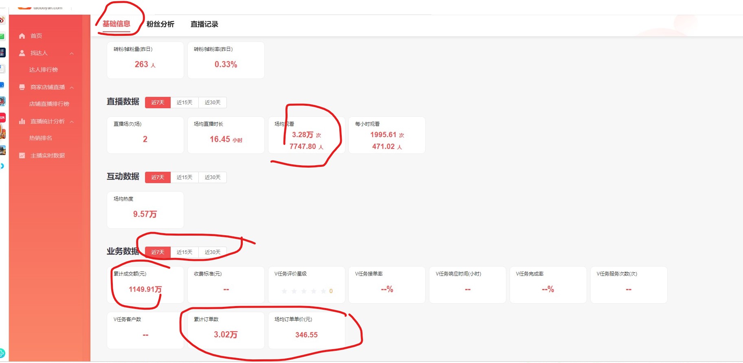Click the 1149.91万 value under 累计成交额
Image resolution: width=743 pixels, height=363 pixels.
[145, 289]
